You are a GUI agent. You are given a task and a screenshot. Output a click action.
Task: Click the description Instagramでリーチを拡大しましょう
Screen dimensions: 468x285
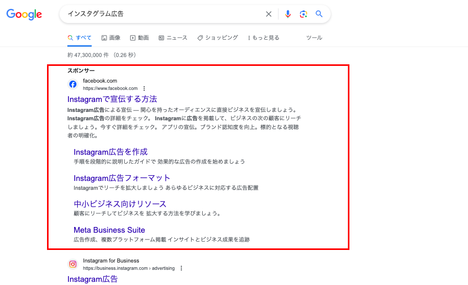pos(119,188)
